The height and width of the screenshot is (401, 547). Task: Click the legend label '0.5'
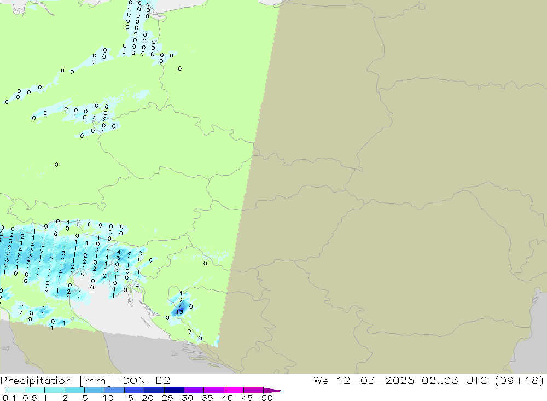(30, 398)
